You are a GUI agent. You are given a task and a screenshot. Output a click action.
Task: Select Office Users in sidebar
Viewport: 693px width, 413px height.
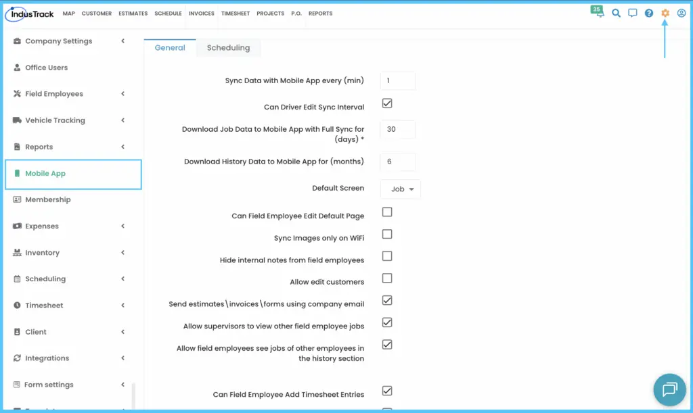47,68
